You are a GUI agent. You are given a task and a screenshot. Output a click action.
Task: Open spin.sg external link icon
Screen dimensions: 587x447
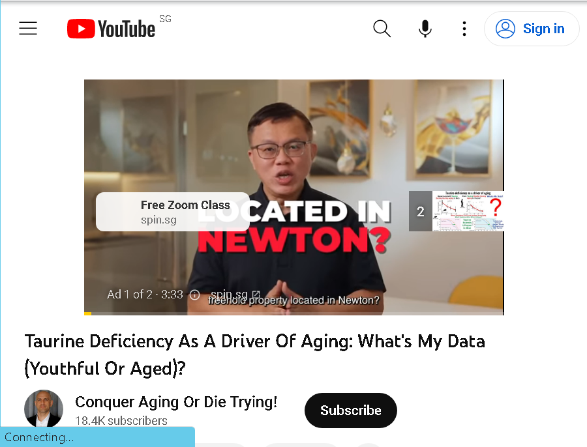click(x=256, y=294)
